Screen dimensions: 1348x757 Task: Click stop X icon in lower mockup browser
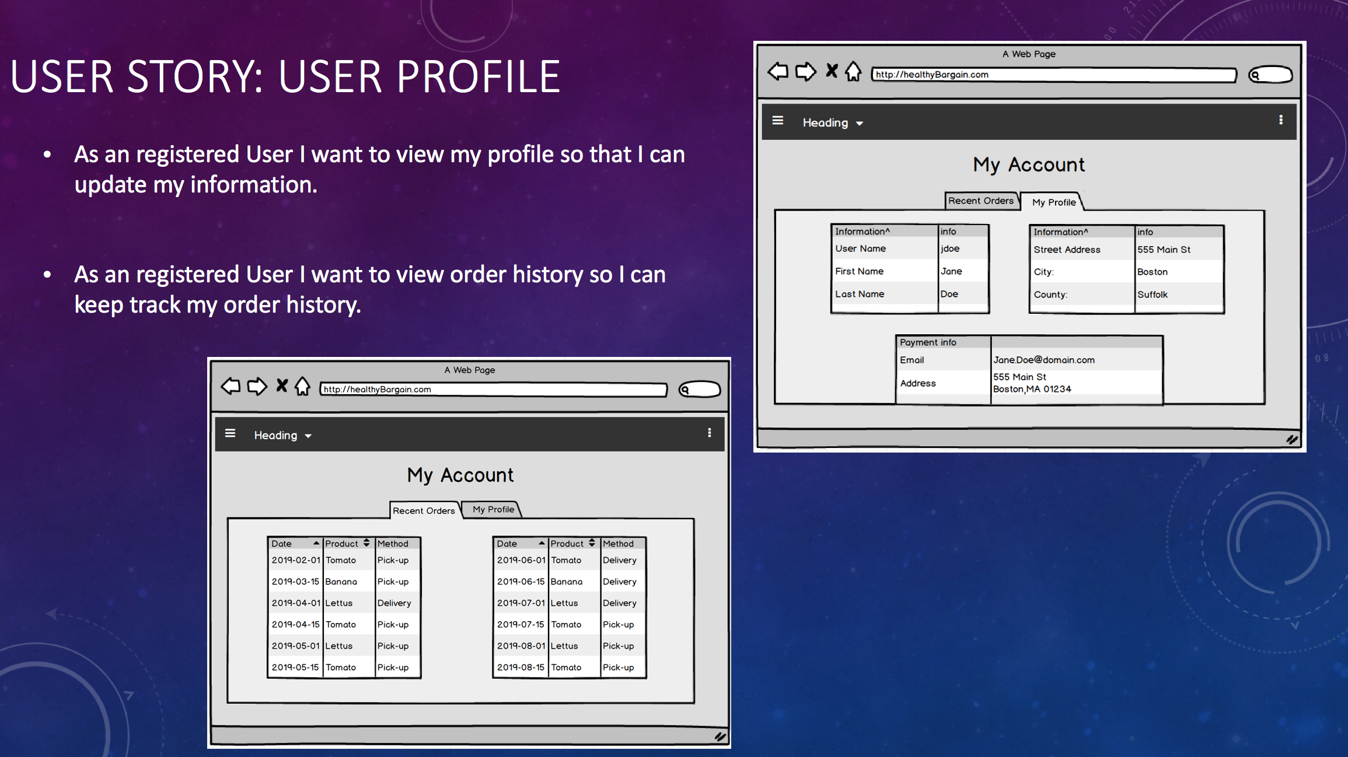[282, 385]
